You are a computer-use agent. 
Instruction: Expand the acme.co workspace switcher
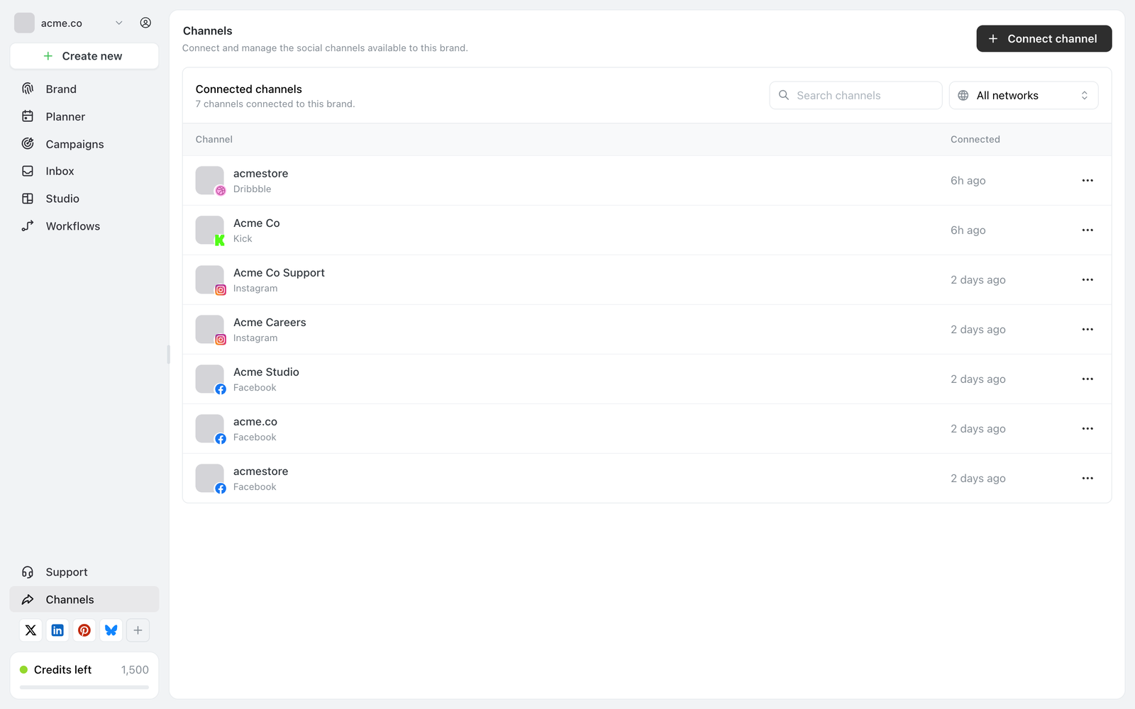pyautogui.click(x=70, y=23)
